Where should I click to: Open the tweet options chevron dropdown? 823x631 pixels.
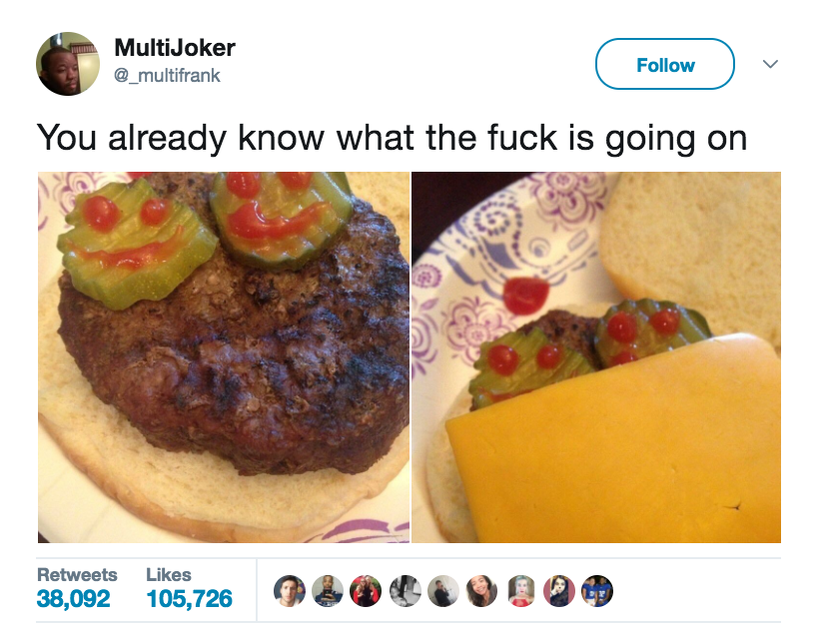click(770, 64)
